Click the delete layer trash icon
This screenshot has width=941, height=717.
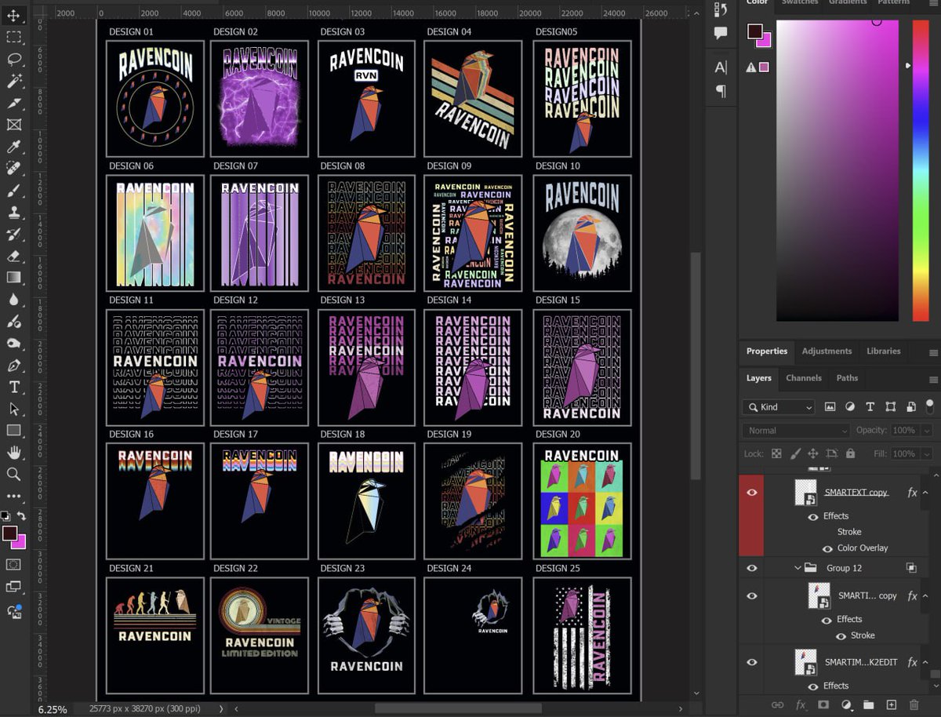pyautogui.click(x=914, y=705)
